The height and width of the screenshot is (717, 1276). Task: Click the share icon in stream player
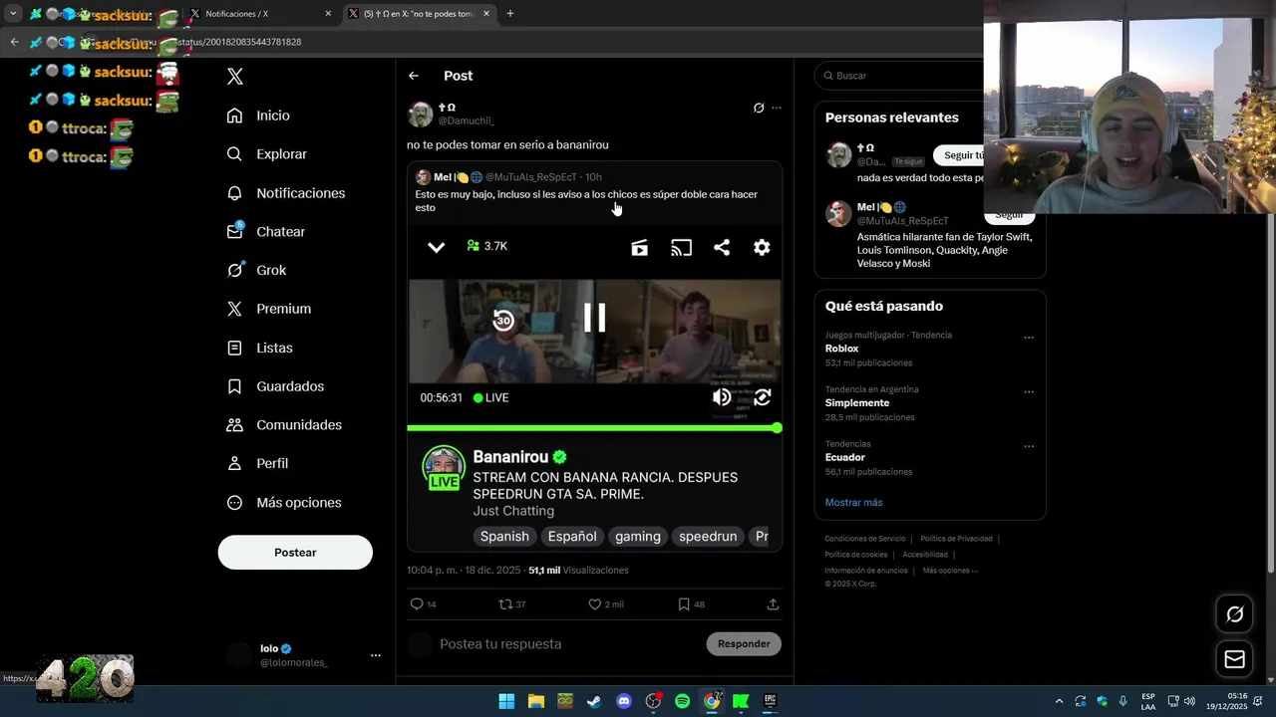click(722, 248)
